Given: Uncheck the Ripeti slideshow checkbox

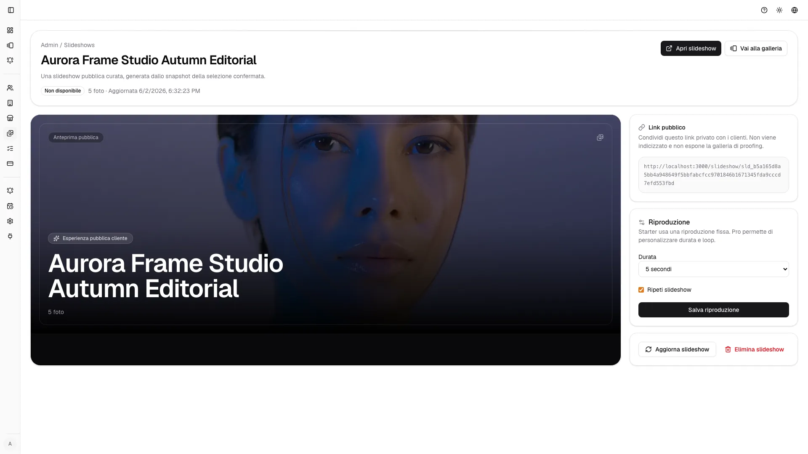Looking at the screenshot, I should coord(641,290).
